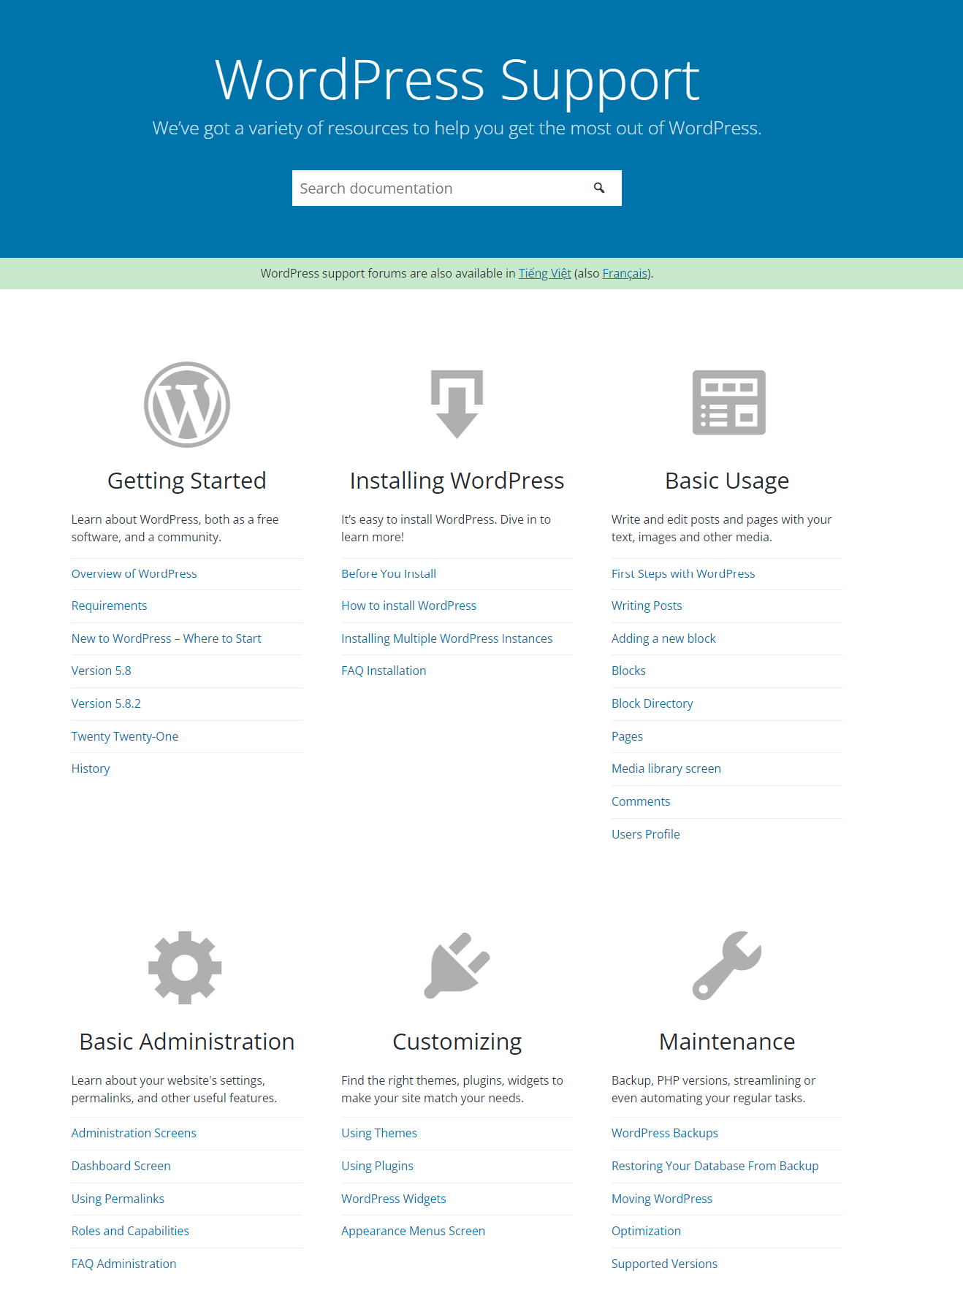This screenshot has height=1298, width=963.
Task: Open the Supported Versions article
Action: (664, 1264)
